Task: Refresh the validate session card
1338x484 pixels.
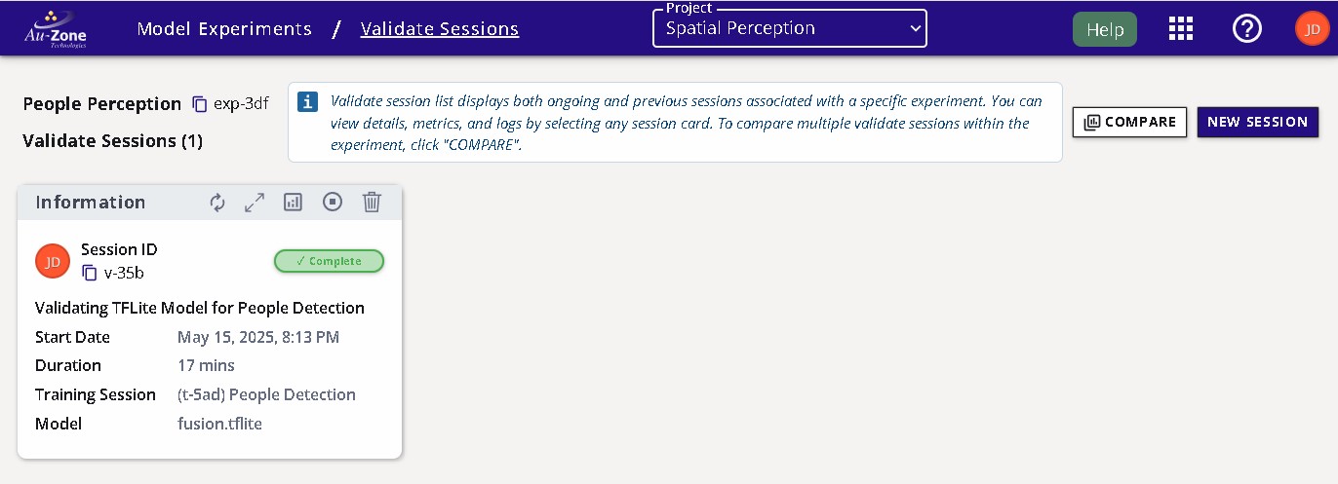Action: tap(217, 203)
